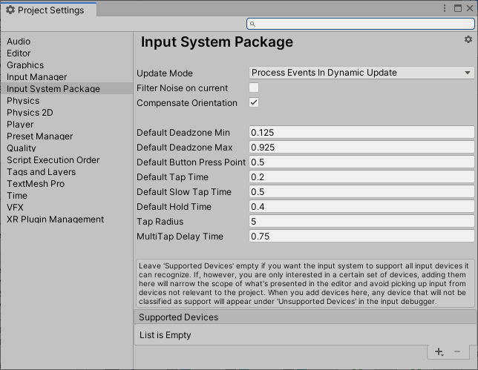Screen dimensions: 478x370
Task: Select Input System Package in the sidebar
Action: point(67,89)
